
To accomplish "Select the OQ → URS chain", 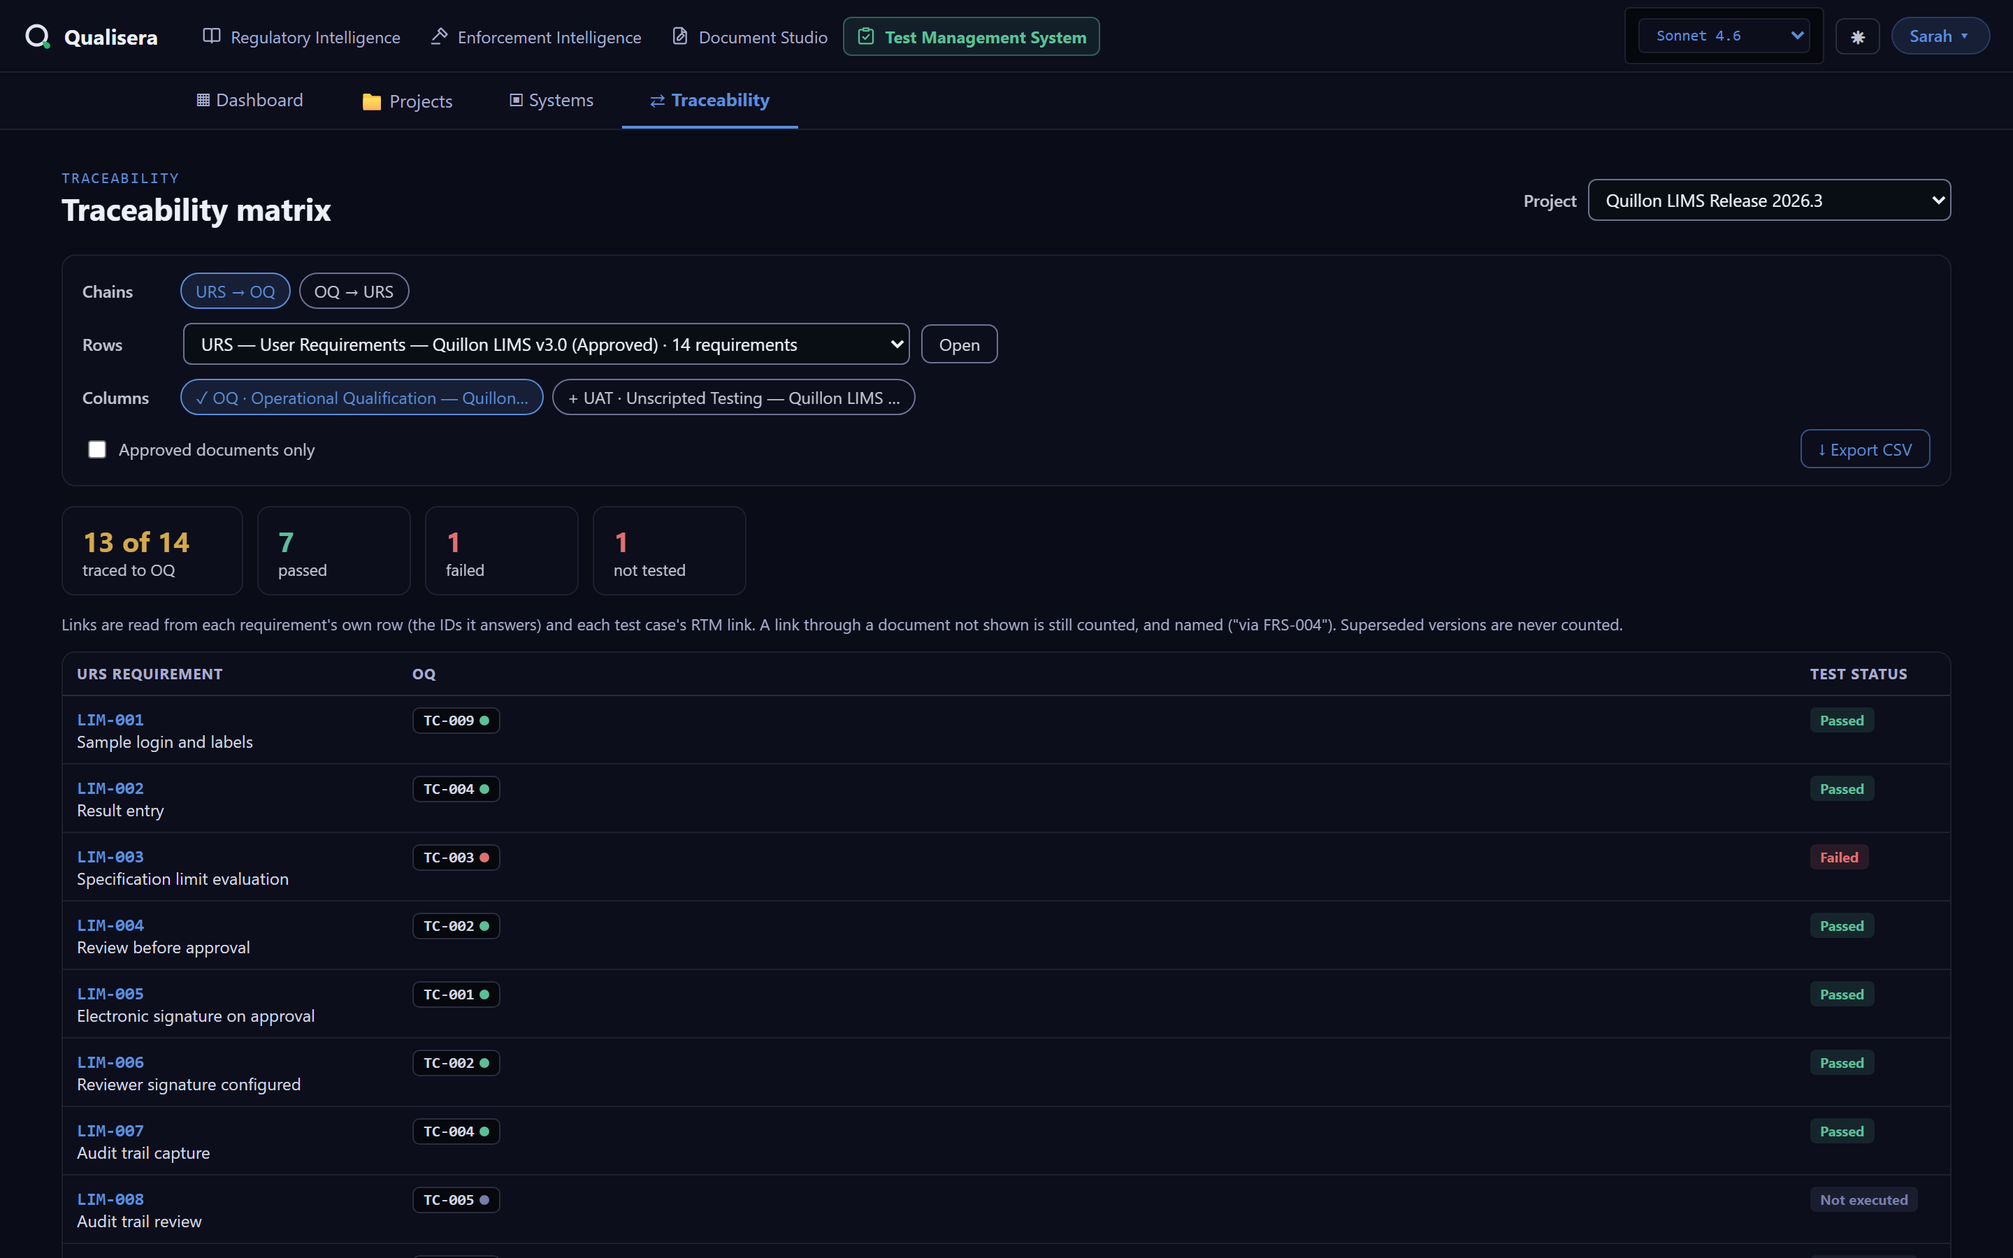I will point(354,291).
